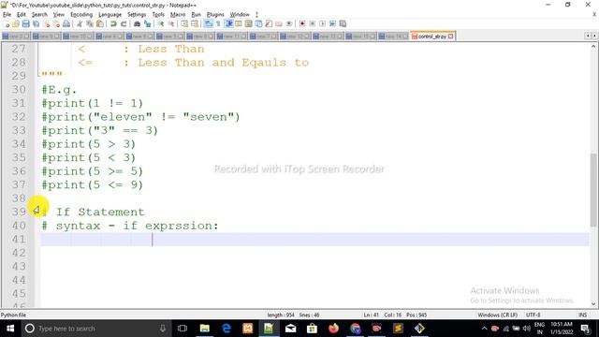Switch to the new 10 tab

click(x=78, y=37)
